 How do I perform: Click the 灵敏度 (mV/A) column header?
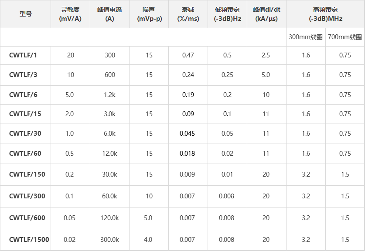click(x=70, y=14)
